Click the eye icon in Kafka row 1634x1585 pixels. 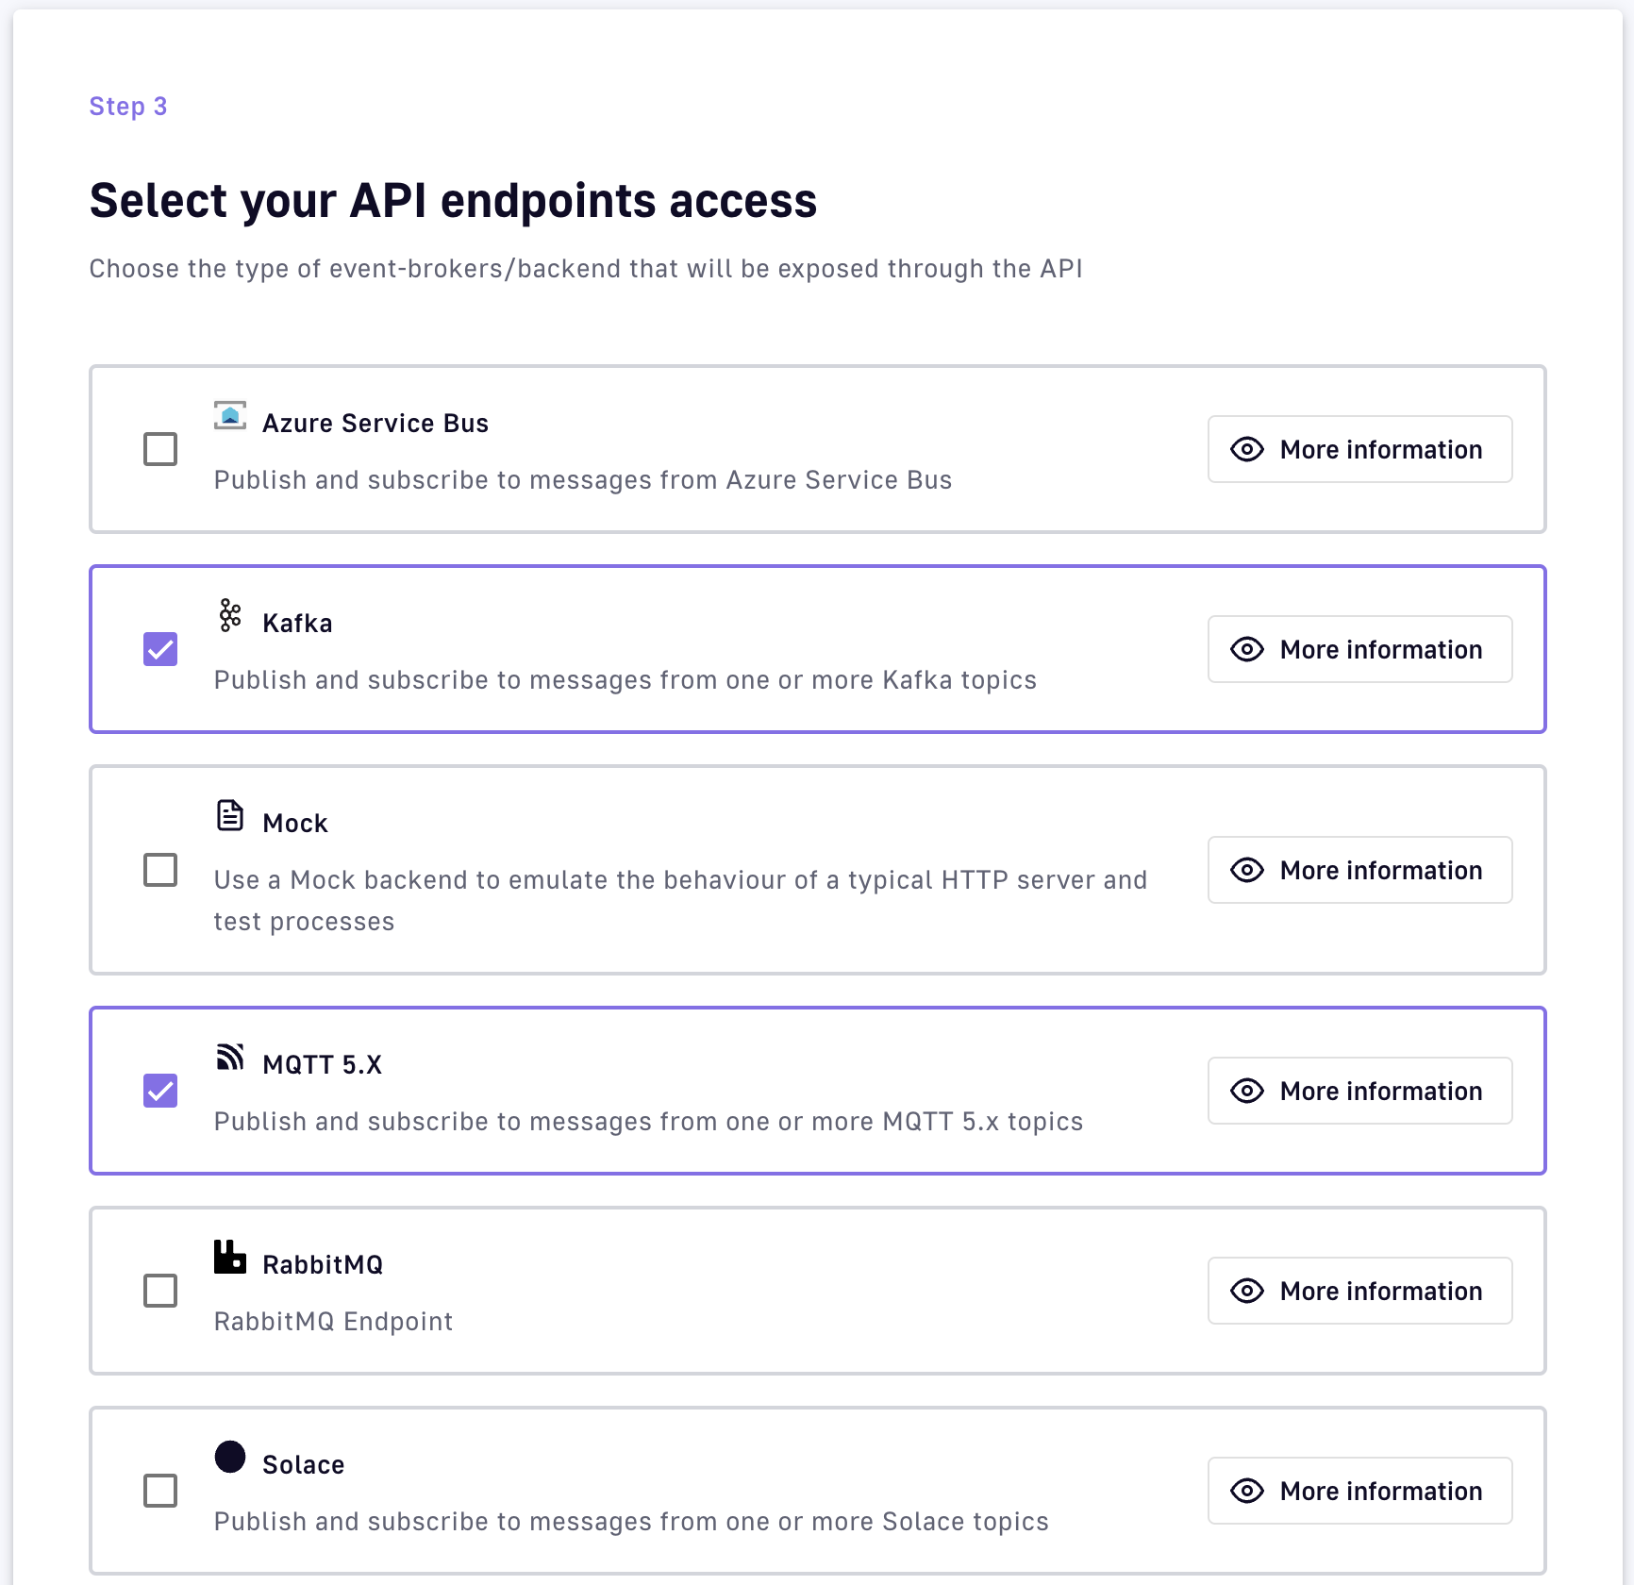tap(1247, 649)
